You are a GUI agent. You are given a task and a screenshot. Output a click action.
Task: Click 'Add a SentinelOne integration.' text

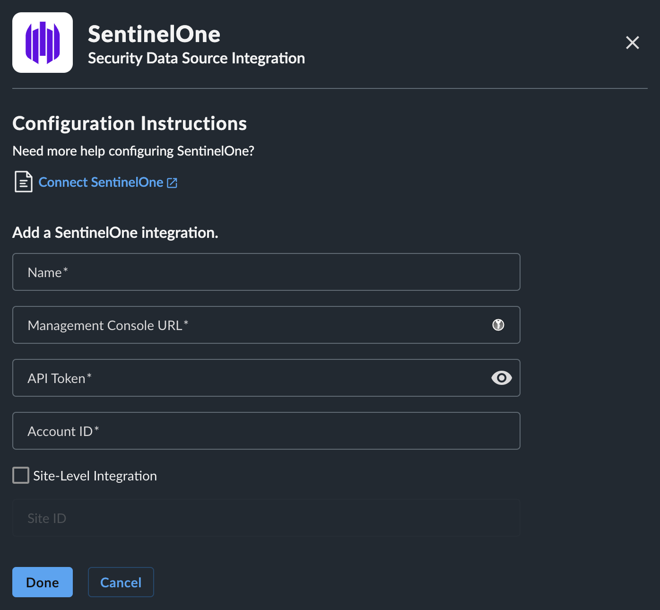[x=115, y=233]
